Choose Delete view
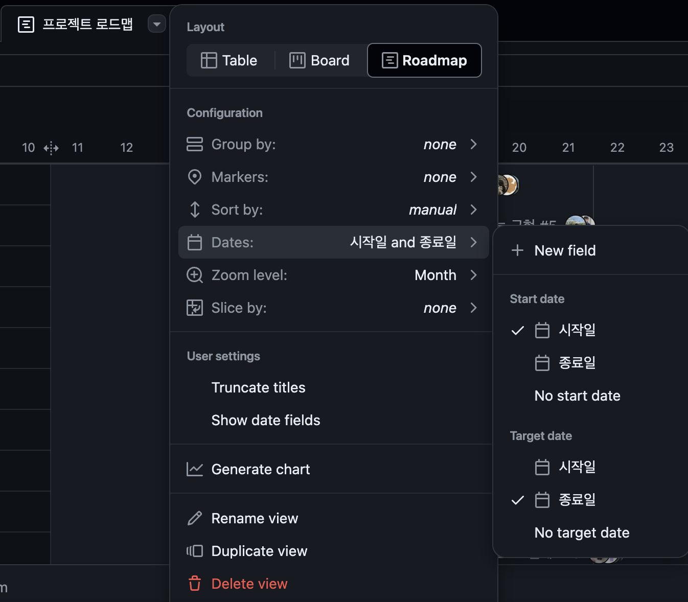688x602 pixels. (x=334, y=584)
